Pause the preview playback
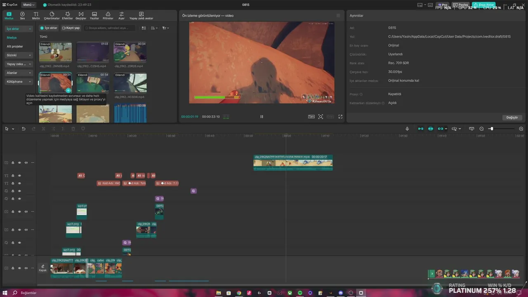Image resolution: width=528 pixels, height=297 pixels. (262, 117)
